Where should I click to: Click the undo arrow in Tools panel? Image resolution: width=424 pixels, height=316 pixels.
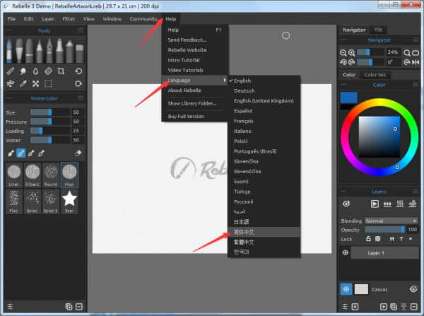click(x=78, y=71)
